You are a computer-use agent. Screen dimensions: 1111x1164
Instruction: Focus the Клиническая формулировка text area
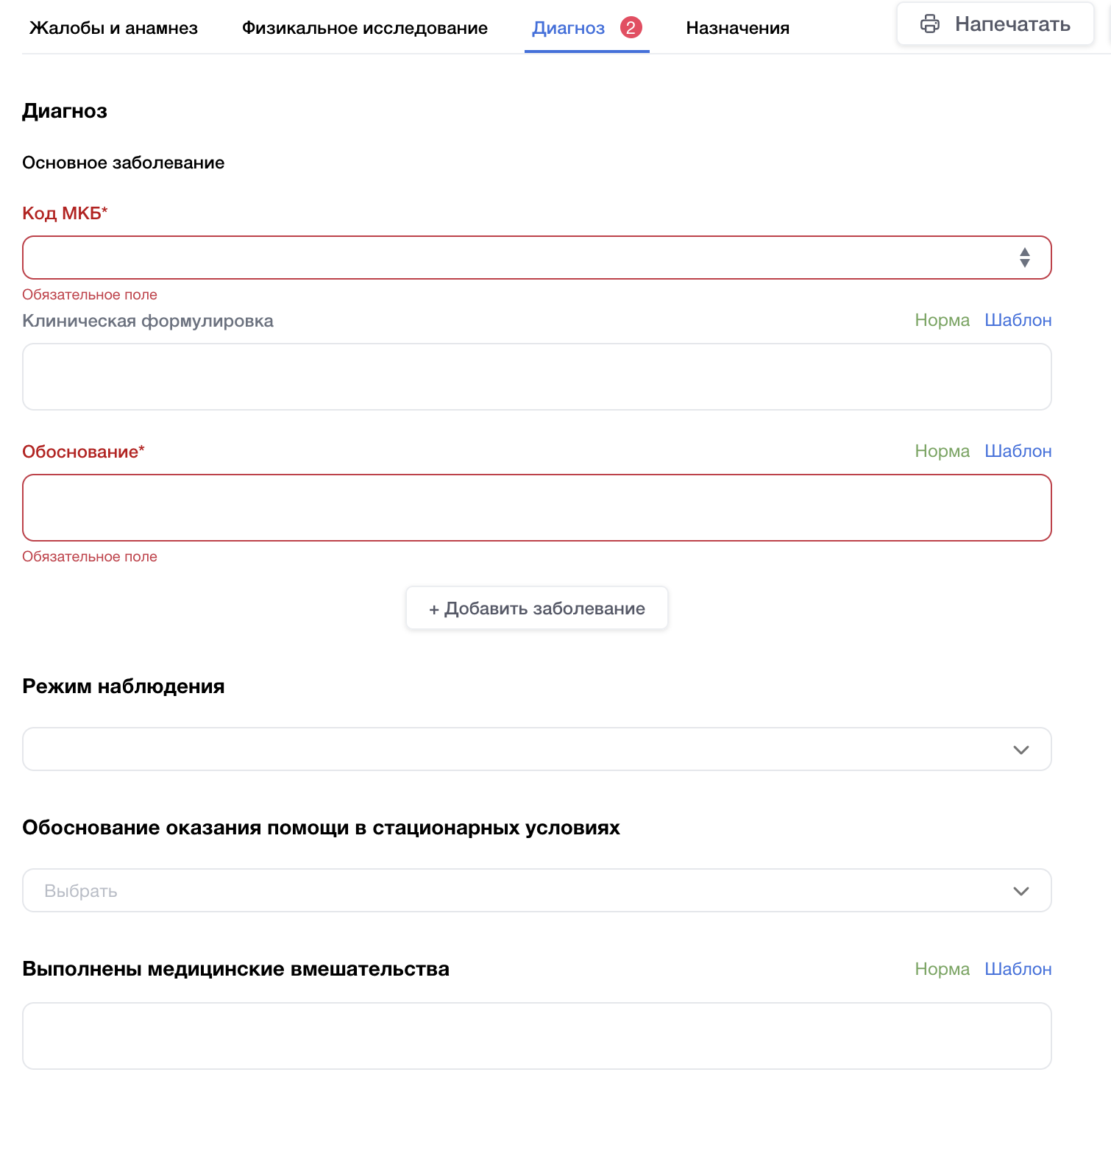[536, 377]
